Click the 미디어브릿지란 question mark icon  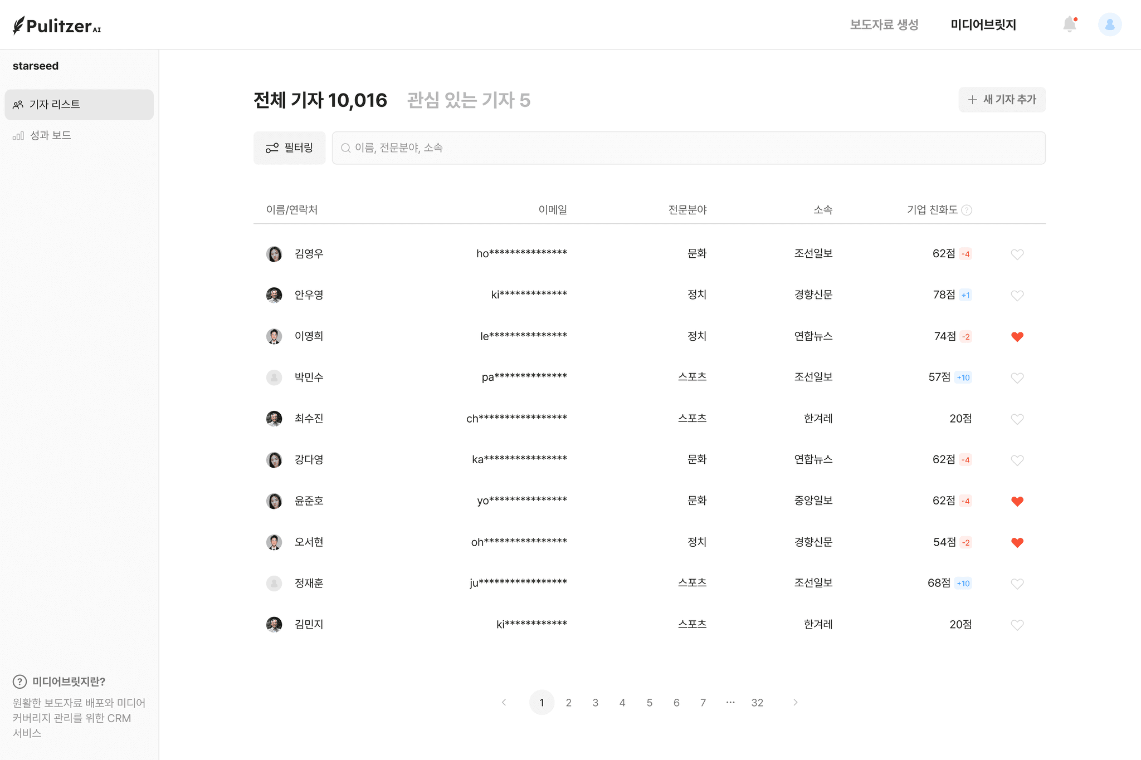[19, 681]
